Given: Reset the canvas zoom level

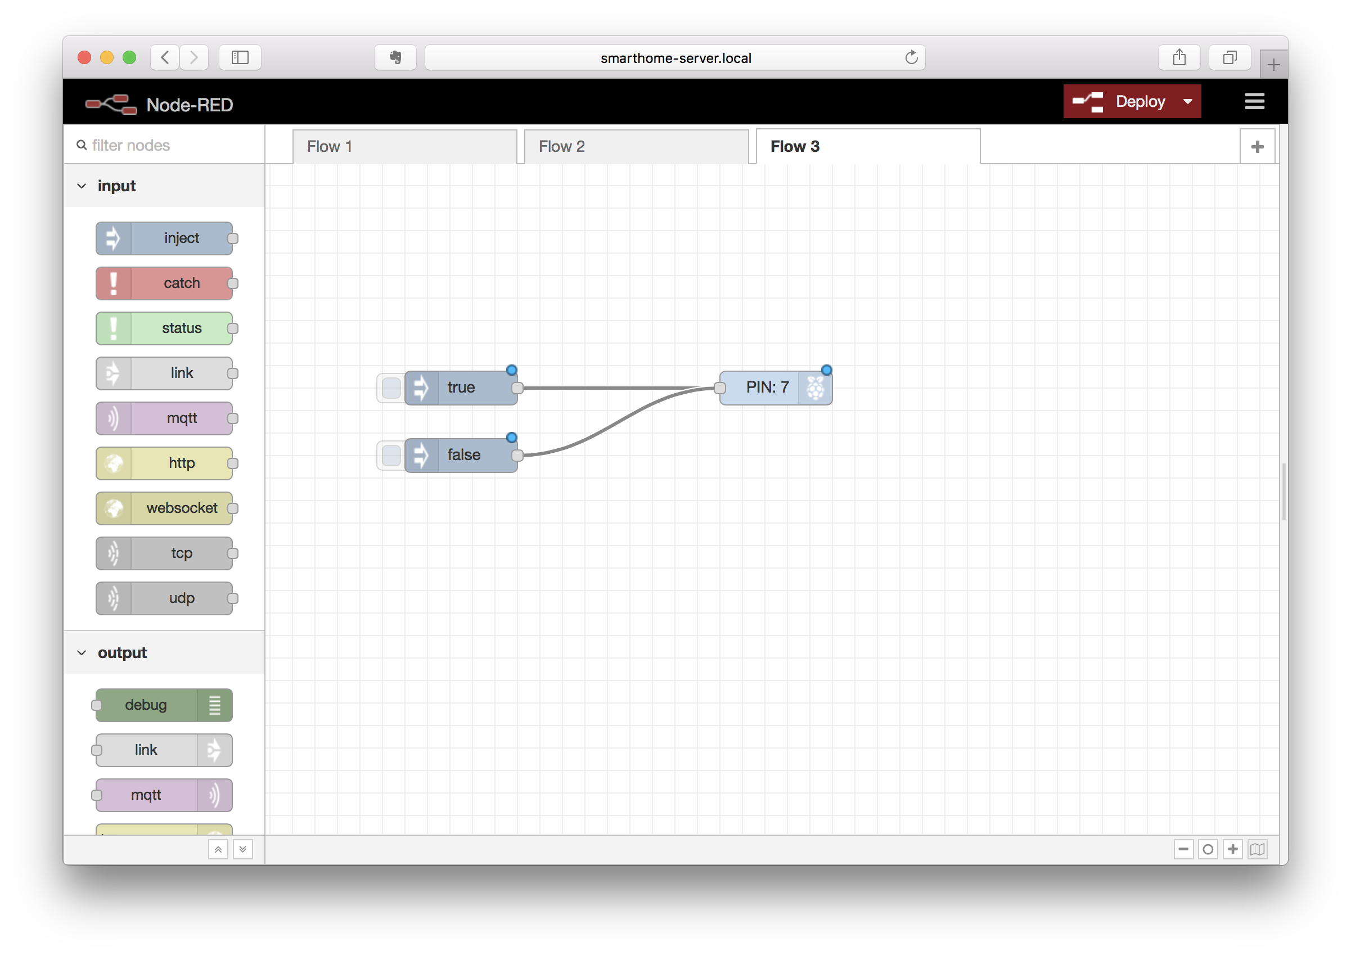Looking at the screenshot, I should [x=1209, y=850].
